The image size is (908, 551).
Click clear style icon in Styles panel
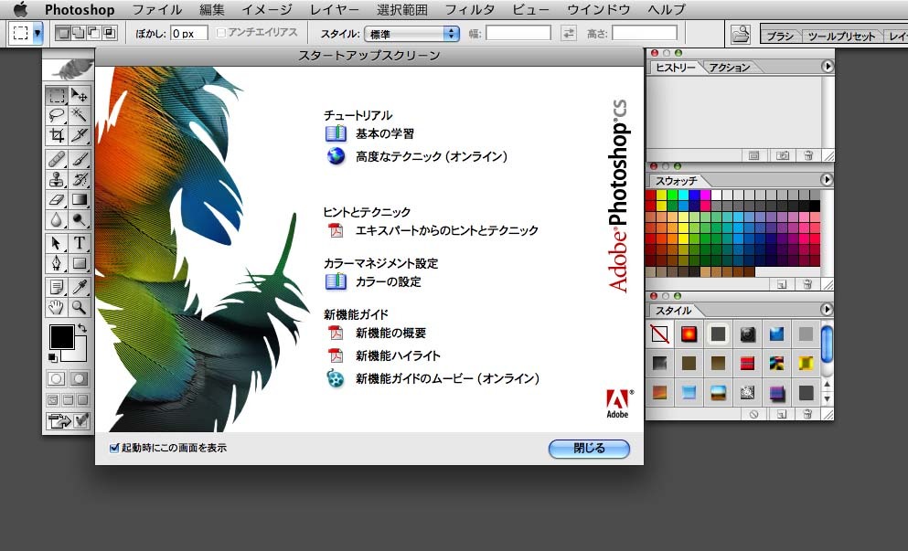754,415
